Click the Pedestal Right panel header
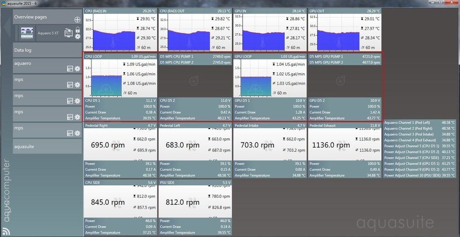This screenshot has width=460, height=237. (120, 125)
